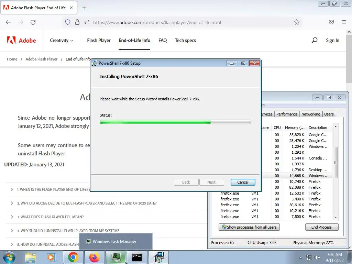Click the PowerShell installer taskbar icon
Screen dimensions: 352x264
tap(158, 257)
